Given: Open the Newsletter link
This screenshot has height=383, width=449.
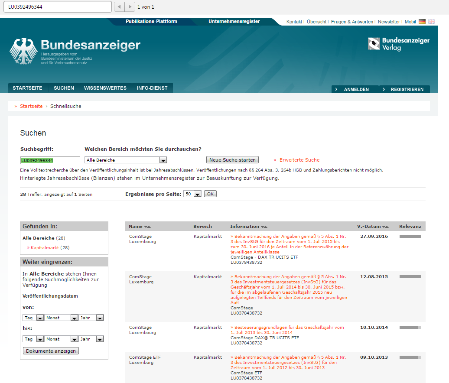Looking at the screenshot, I should click(389, 22).
